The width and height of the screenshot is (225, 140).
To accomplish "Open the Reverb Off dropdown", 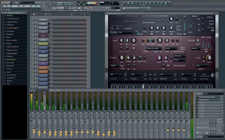I will coord(166,74).
